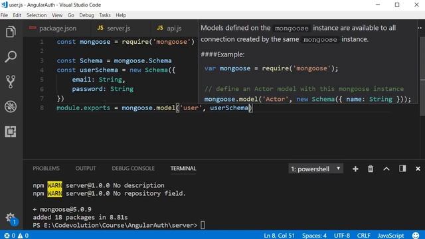Close the terminal panel

click(418, 169)
